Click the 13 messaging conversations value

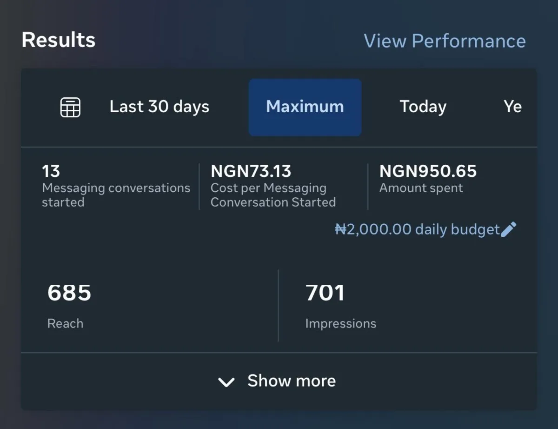tap(51, 171)
